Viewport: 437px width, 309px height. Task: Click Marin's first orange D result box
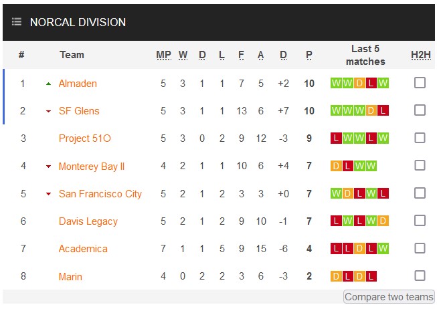(x=336, y=276)
